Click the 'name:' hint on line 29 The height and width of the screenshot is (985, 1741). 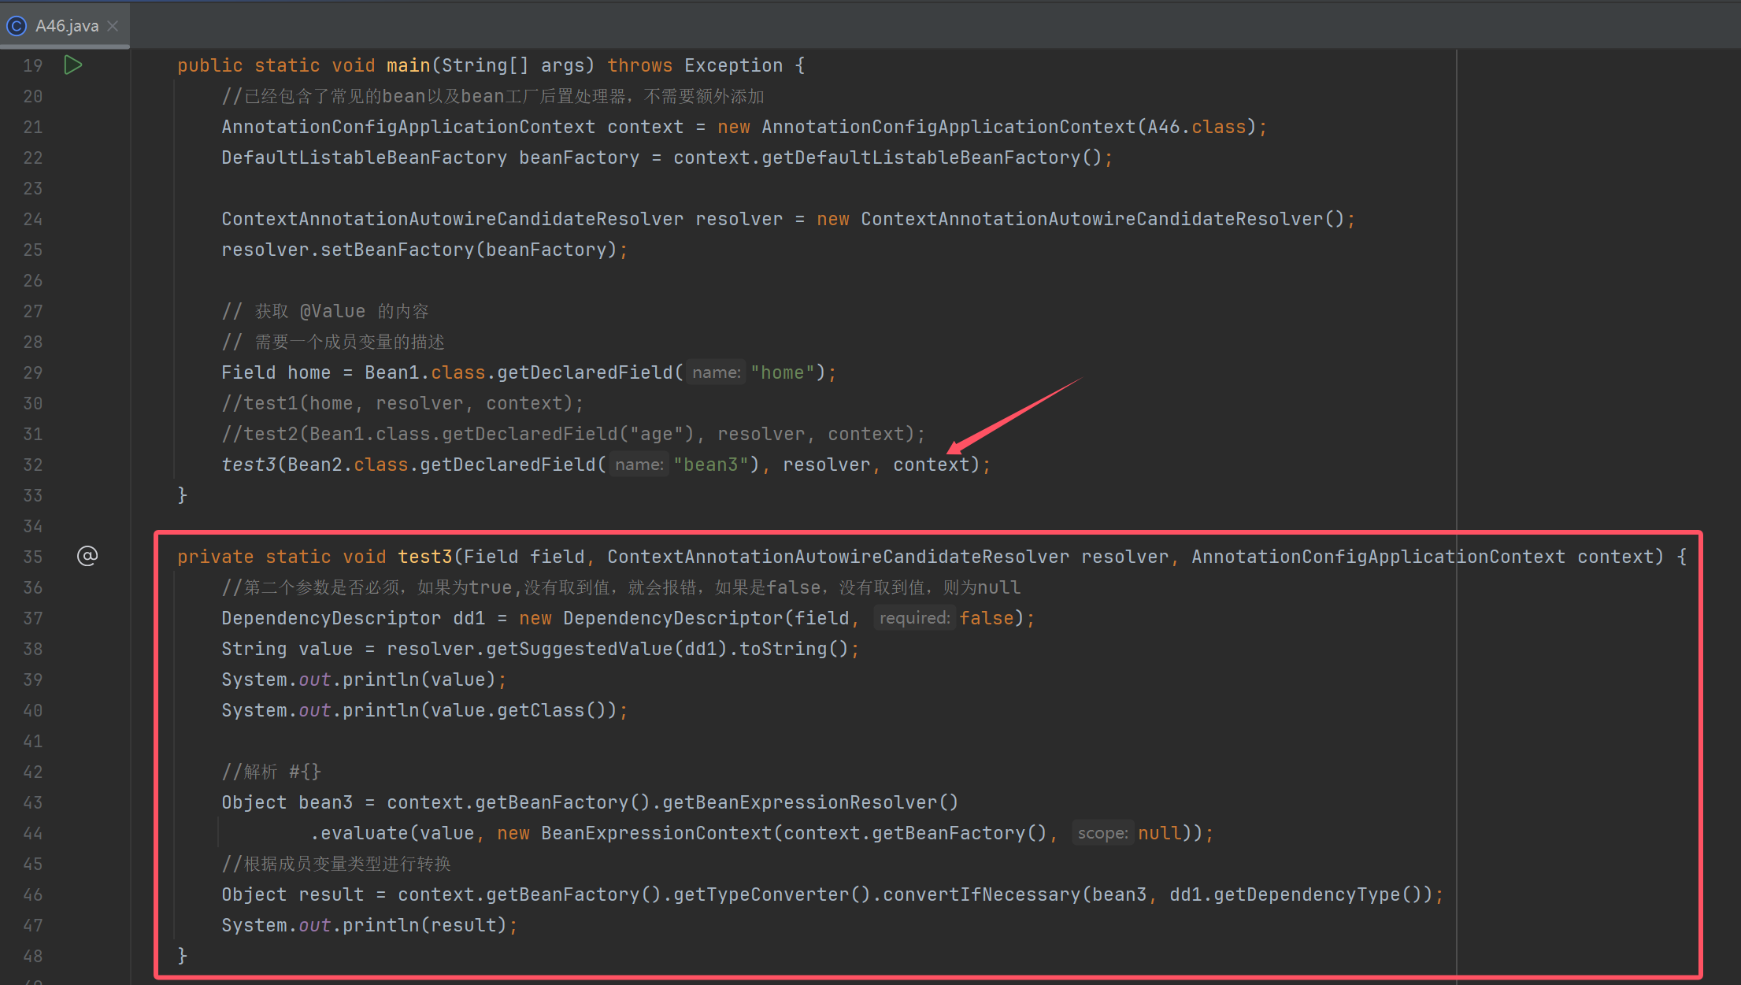[x=716, y=372]
